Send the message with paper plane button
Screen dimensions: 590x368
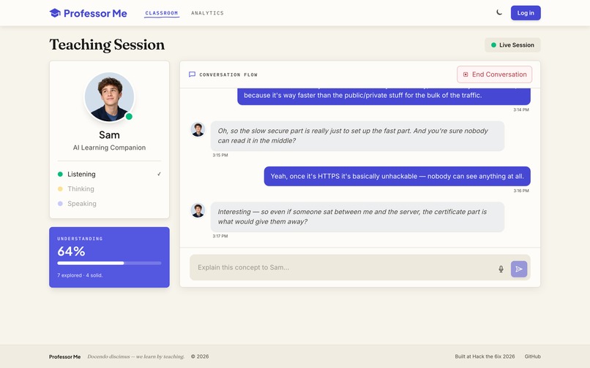click(x=519, y=269)
